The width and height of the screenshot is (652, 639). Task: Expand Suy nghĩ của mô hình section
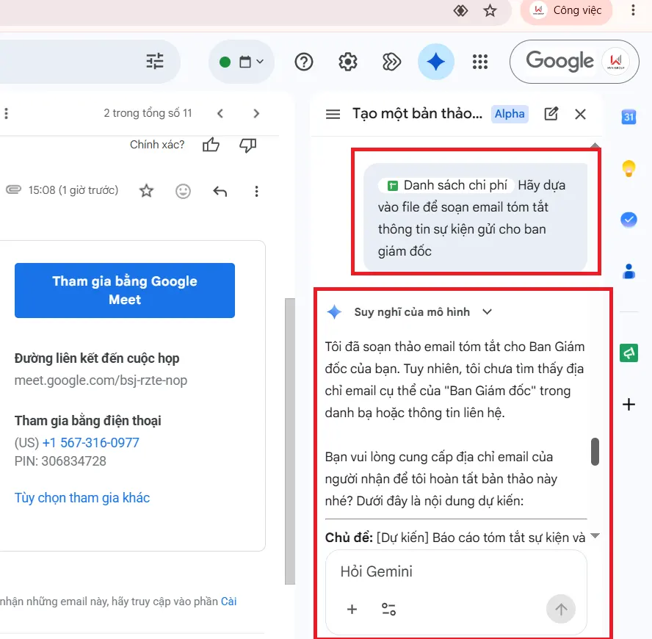click(487, 312)
